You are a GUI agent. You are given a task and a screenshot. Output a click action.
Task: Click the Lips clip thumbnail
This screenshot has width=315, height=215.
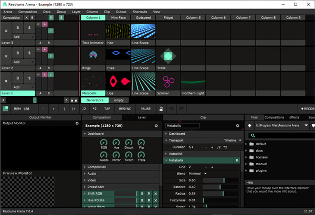point(118,80)
